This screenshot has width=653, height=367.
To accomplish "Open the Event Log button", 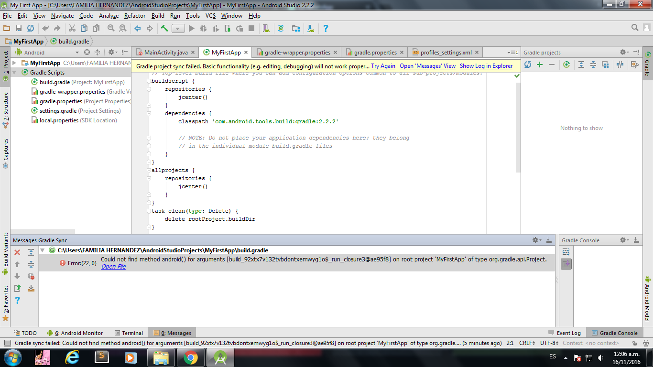I will point(564,333).
